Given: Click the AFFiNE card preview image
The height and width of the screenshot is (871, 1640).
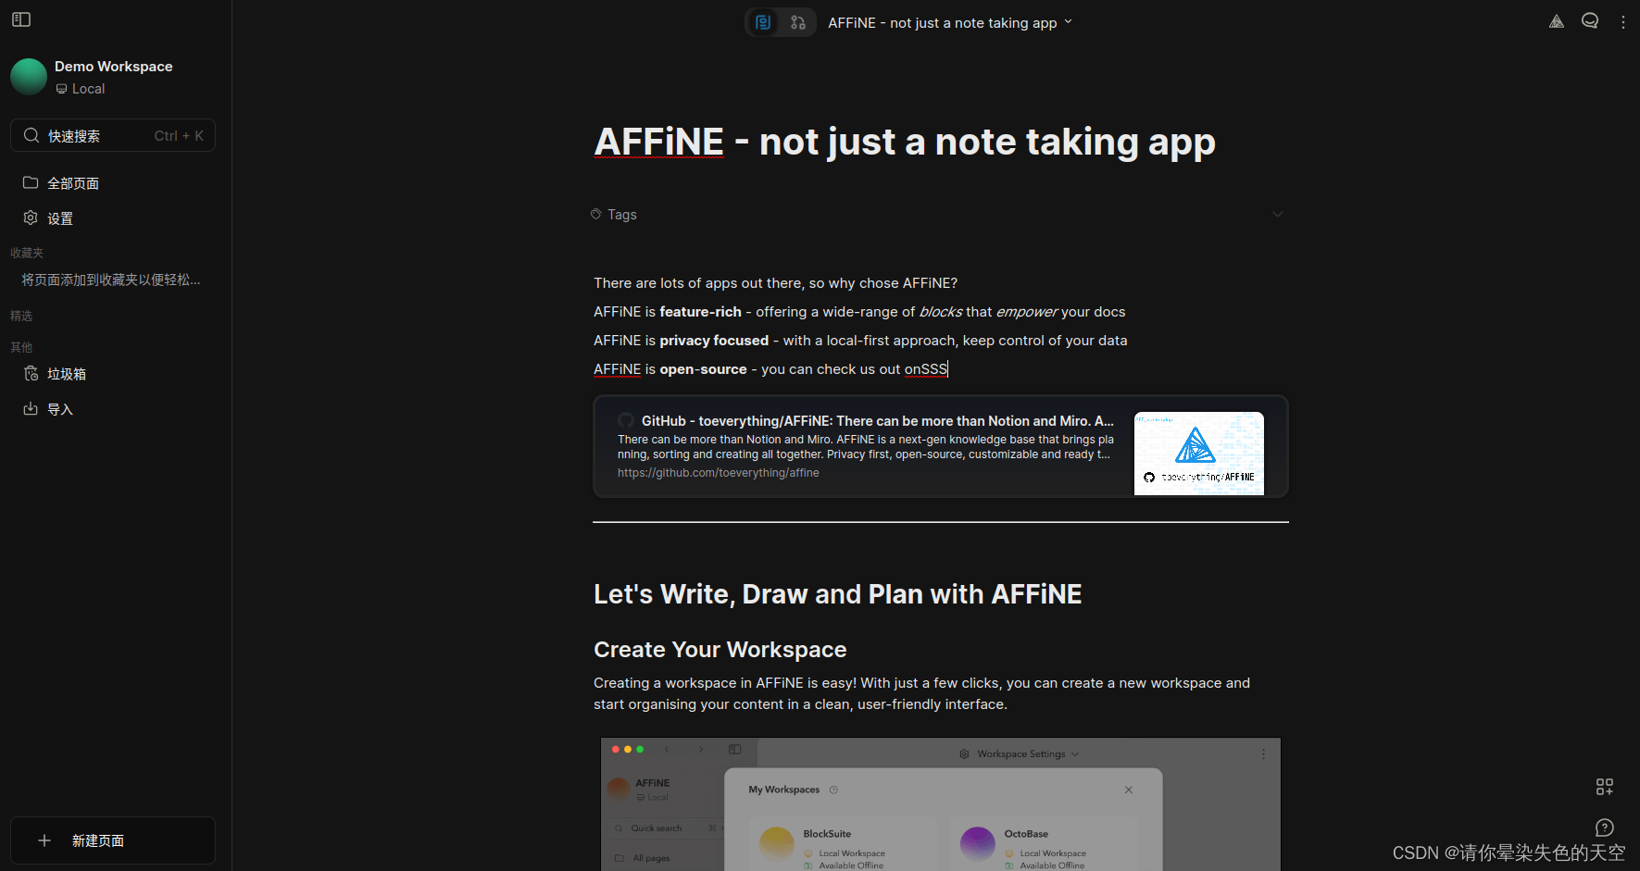Looking at the screenshot, I should click(1199, 454).
